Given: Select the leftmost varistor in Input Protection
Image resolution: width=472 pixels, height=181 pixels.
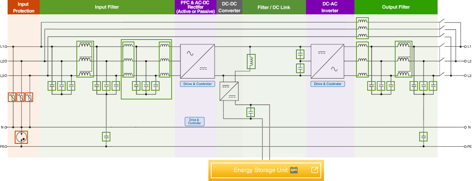Looking at the screenshot, I should (12, 97).
